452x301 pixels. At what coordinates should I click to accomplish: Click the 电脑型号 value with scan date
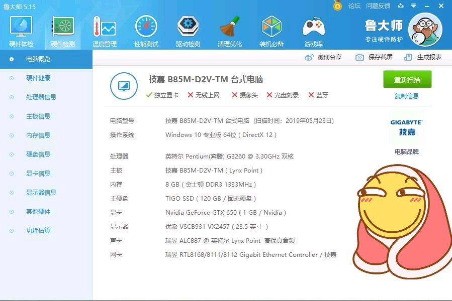[250, 121]
